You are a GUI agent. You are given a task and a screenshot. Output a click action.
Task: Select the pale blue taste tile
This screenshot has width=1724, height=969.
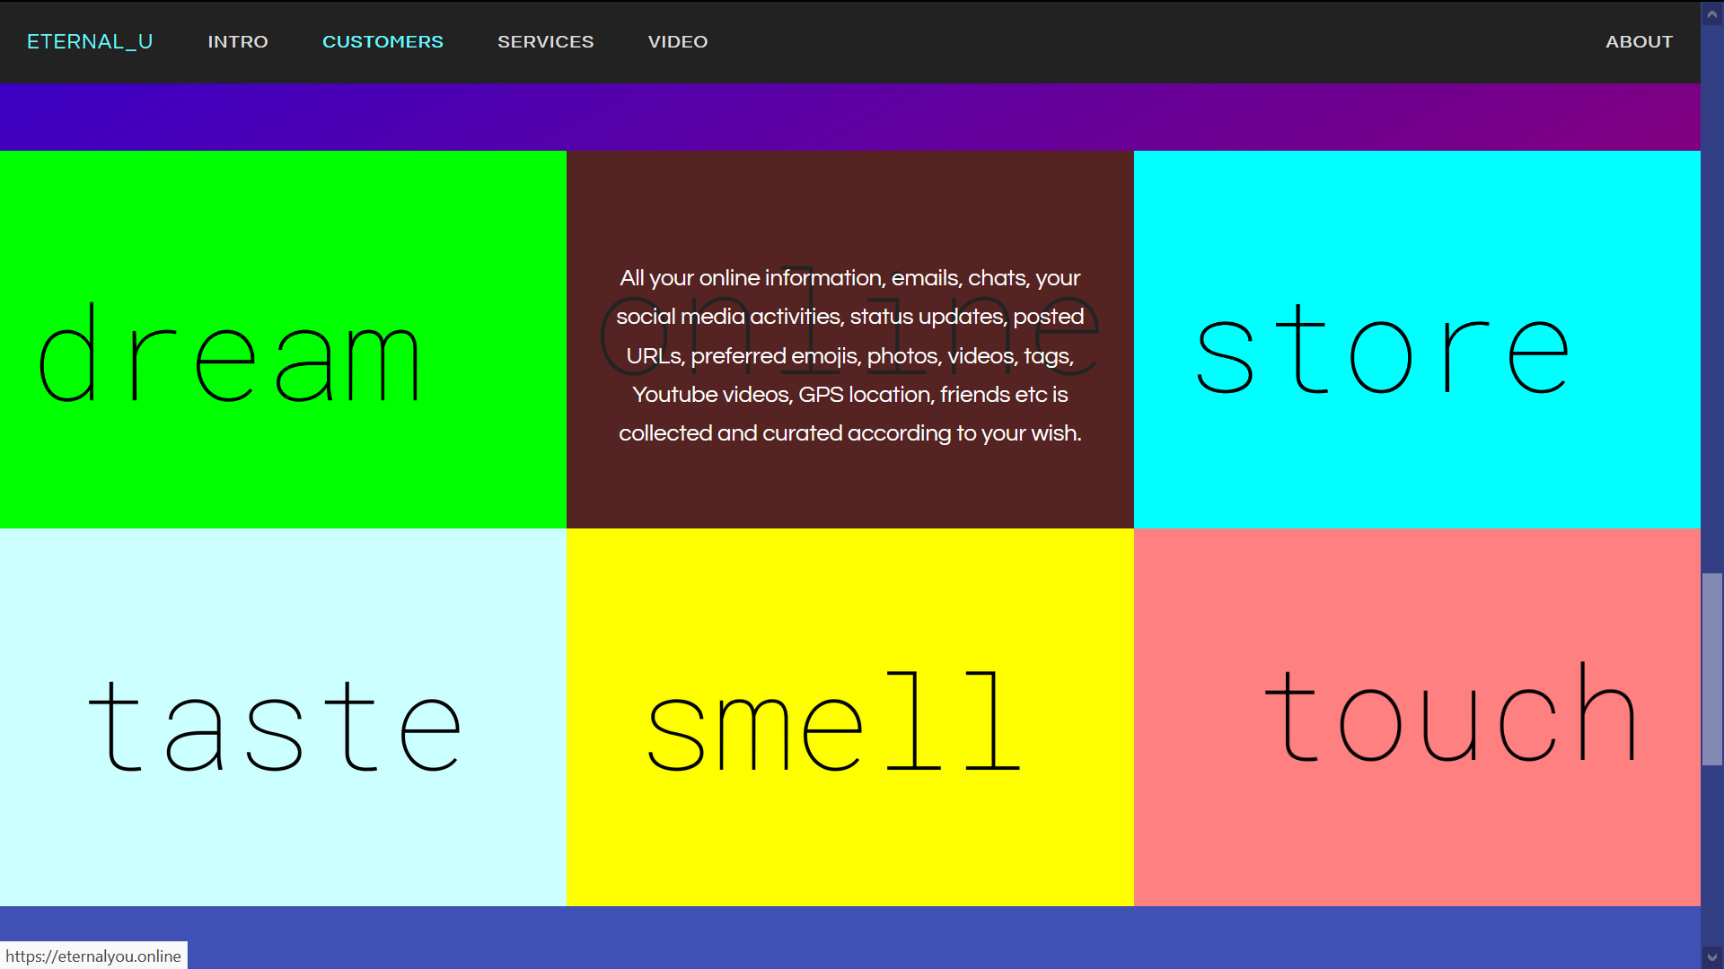tap(283, 717)
